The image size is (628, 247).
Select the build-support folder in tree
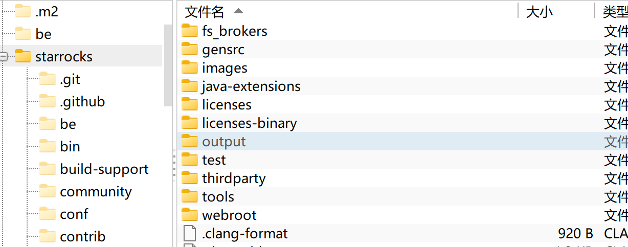(x=104, y=169)
